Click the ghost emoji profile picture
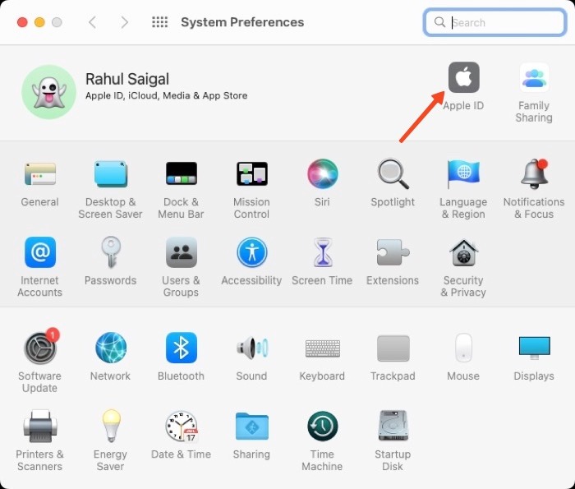The image size is (575, 489). point(48,92)
